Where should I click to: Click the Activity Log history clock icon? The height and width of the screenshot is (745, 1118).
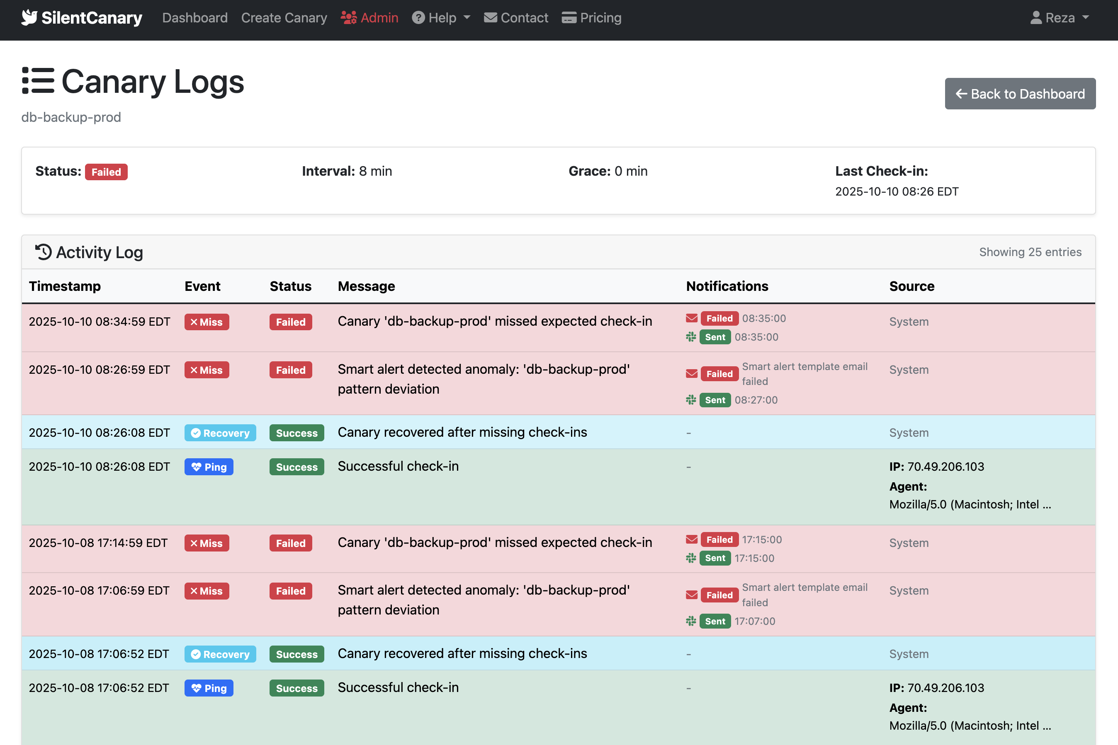[x=43, y=252]
